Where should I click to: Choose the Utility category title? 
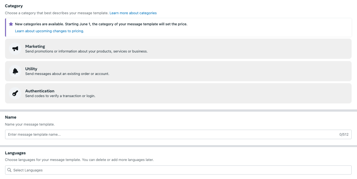point(31,69)
